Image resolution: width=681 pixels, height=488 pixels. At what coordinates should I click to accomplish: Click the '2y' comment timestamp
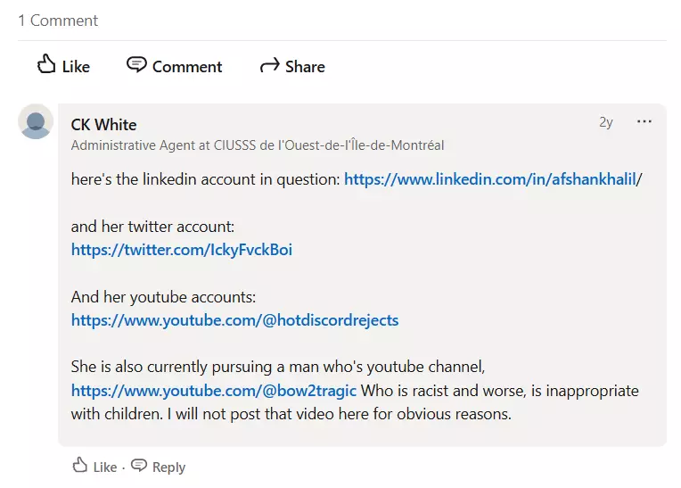point(606,122)
